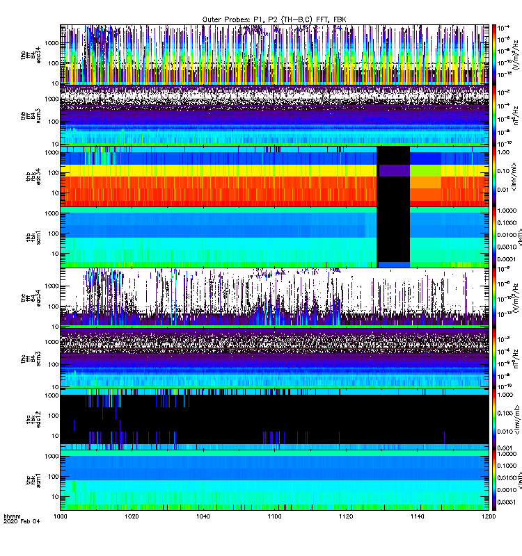Image resolution: width=522 pixels, height=556 pixels.
Task: Click the "thc fff 64 eac34" y-axis title
Action: pyautogui.click(x=31, y=298)
